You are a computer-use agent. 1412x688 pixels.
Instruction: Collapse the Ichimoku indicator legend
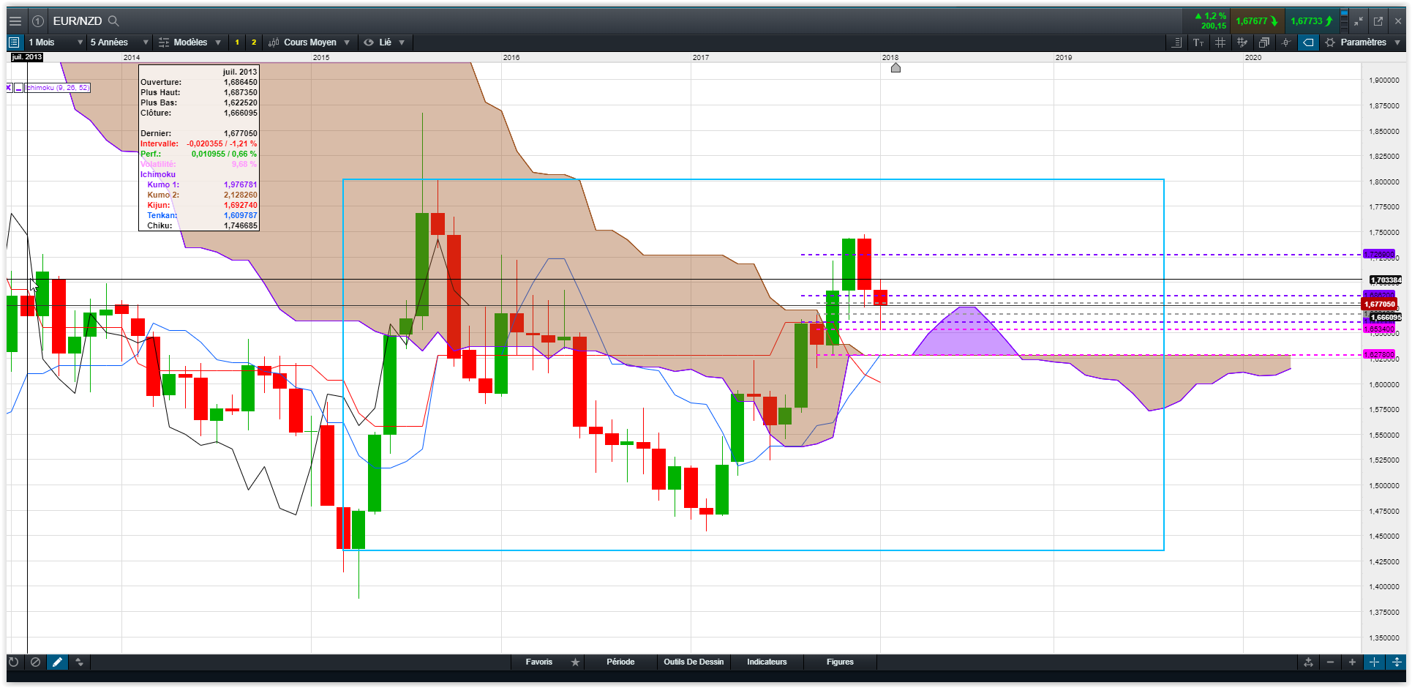pos(19,88)
